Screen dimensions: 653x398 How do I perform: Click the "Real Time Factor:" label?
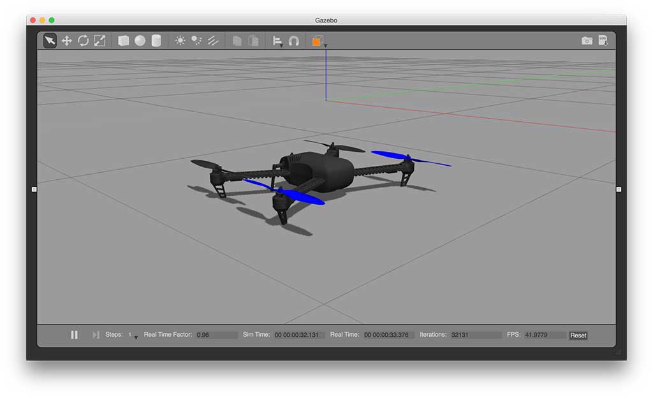[168, 334]
